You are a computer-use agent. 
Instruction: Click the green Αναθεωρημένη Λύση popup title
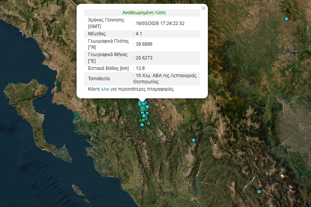pyautogui.click(x=144, y=13)
